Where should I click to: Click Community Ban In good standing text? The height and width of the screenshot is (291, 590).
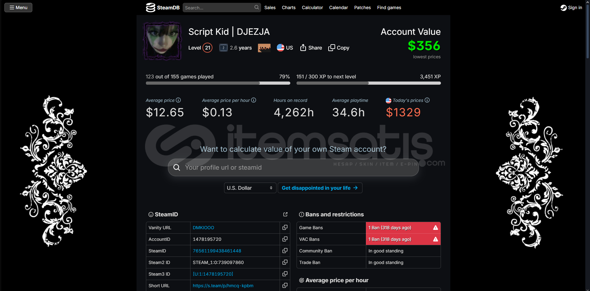click(x=386, y=251)
